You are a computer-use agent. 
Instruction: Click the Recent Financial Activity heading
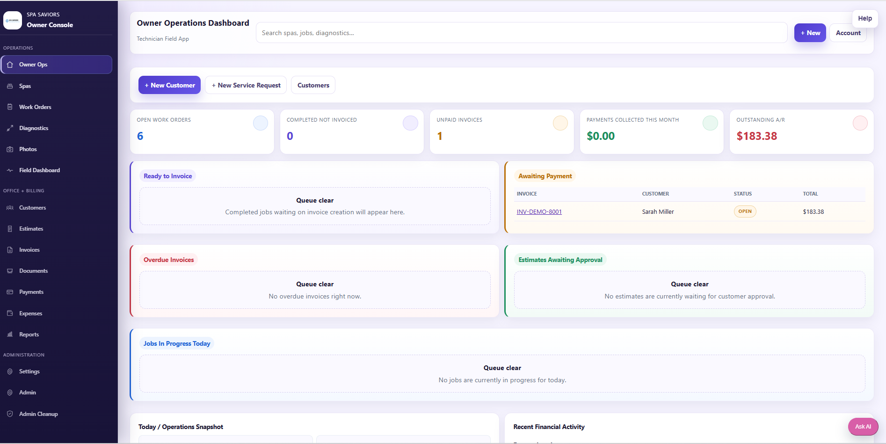click(x=549, y=427)
